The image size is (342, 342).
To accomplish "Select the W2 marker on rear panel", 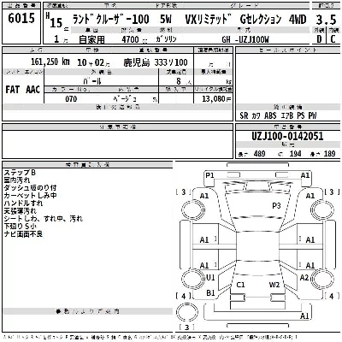I will [274, 285].
